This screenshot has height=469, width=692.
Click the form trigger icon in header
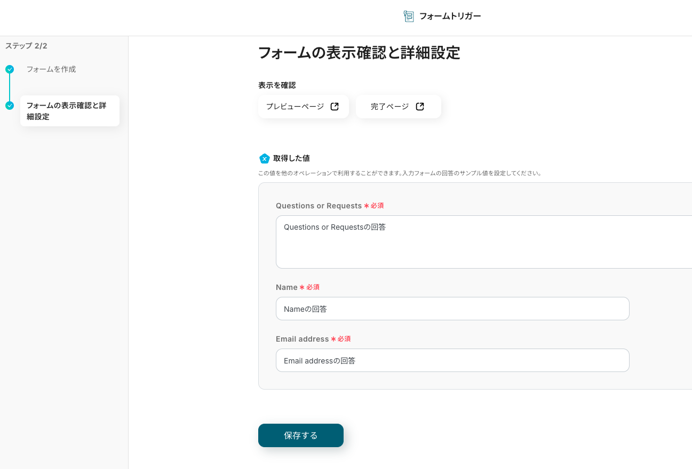pos(409,17)
